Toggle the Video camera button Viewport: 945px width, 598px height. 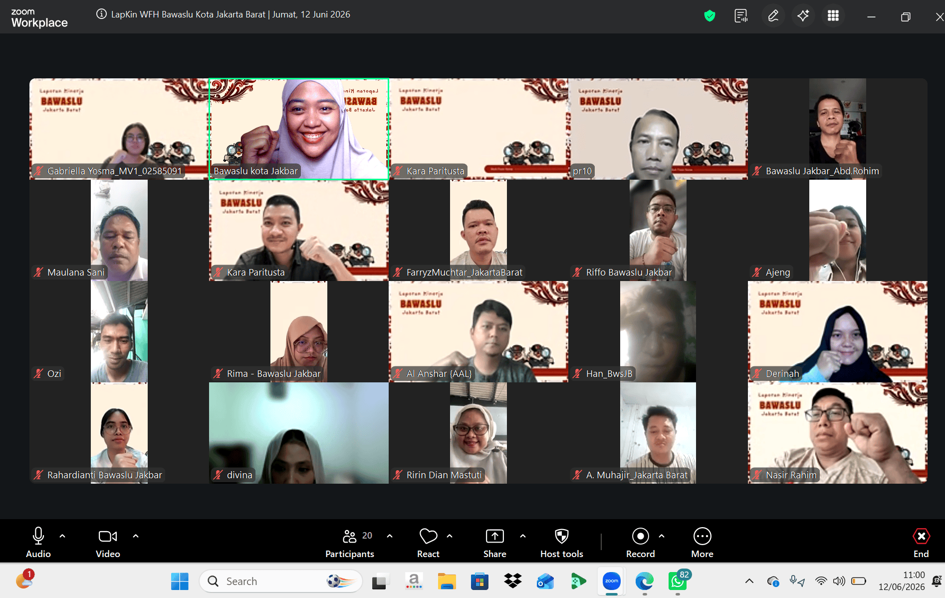pos(108,543)
